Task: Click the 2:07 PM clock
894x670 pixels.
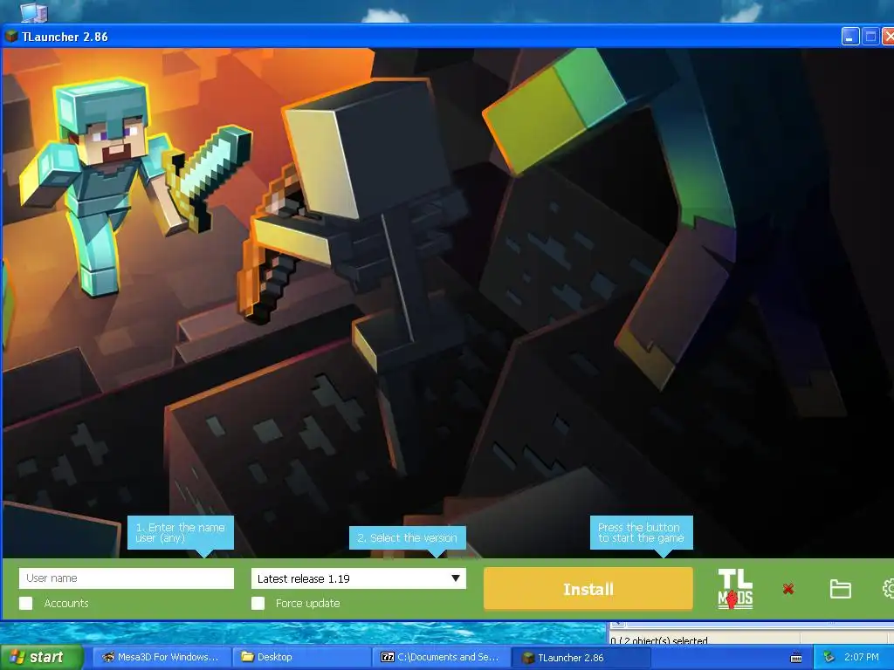Action: click(x=861, y=658)
